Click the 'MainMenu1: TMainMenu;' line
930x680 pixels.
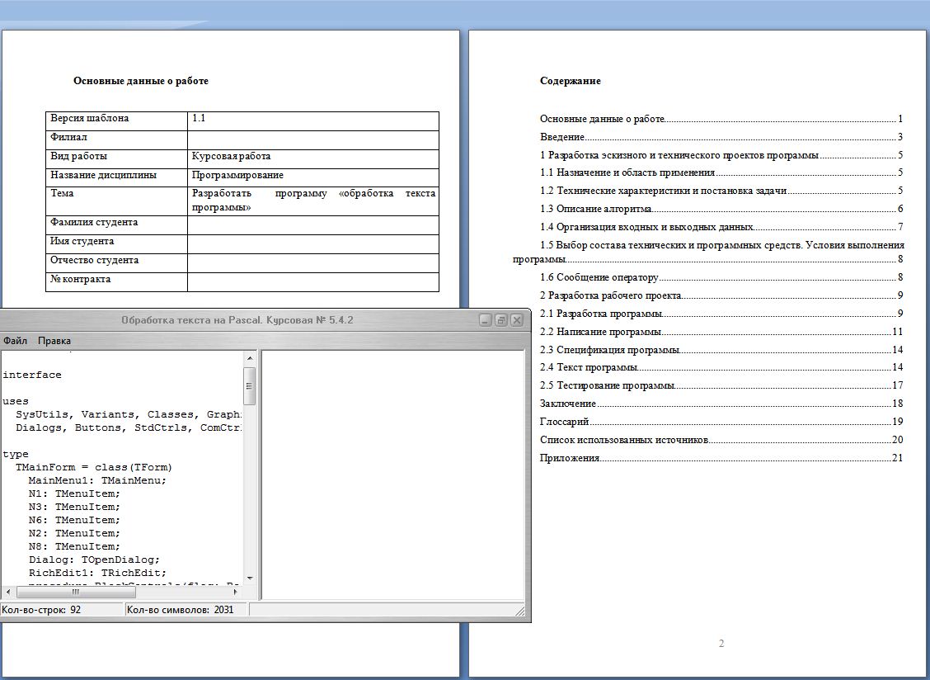(97, 480)
